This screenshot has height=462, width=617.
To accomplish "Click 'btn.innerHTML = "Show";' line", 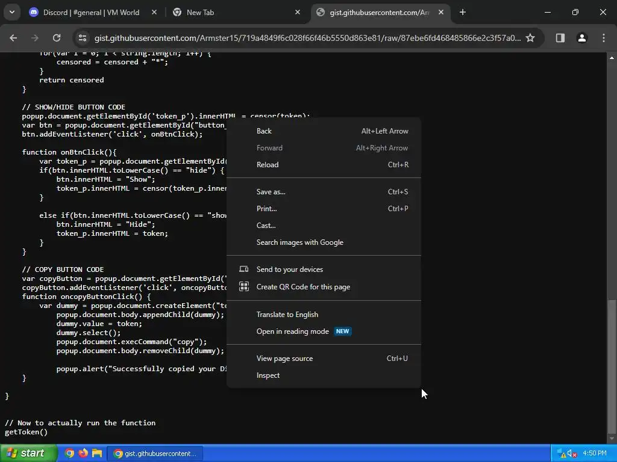I will tap(106, 179).
